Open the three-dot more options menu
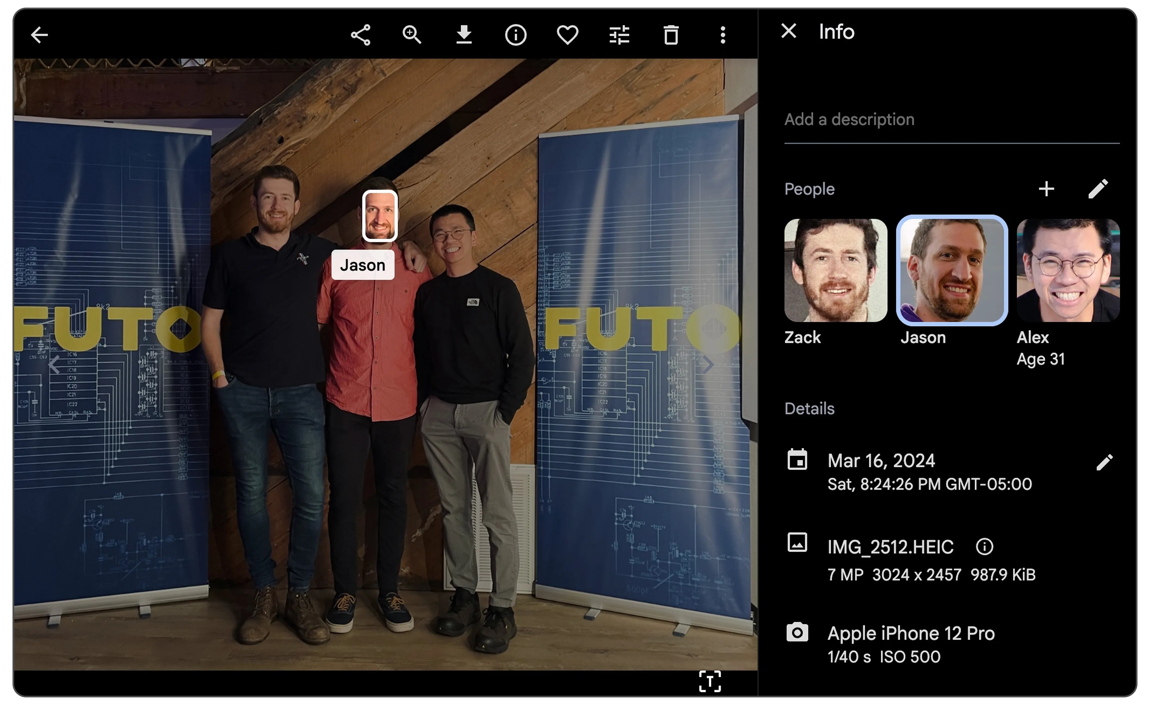 pos(723,35)
